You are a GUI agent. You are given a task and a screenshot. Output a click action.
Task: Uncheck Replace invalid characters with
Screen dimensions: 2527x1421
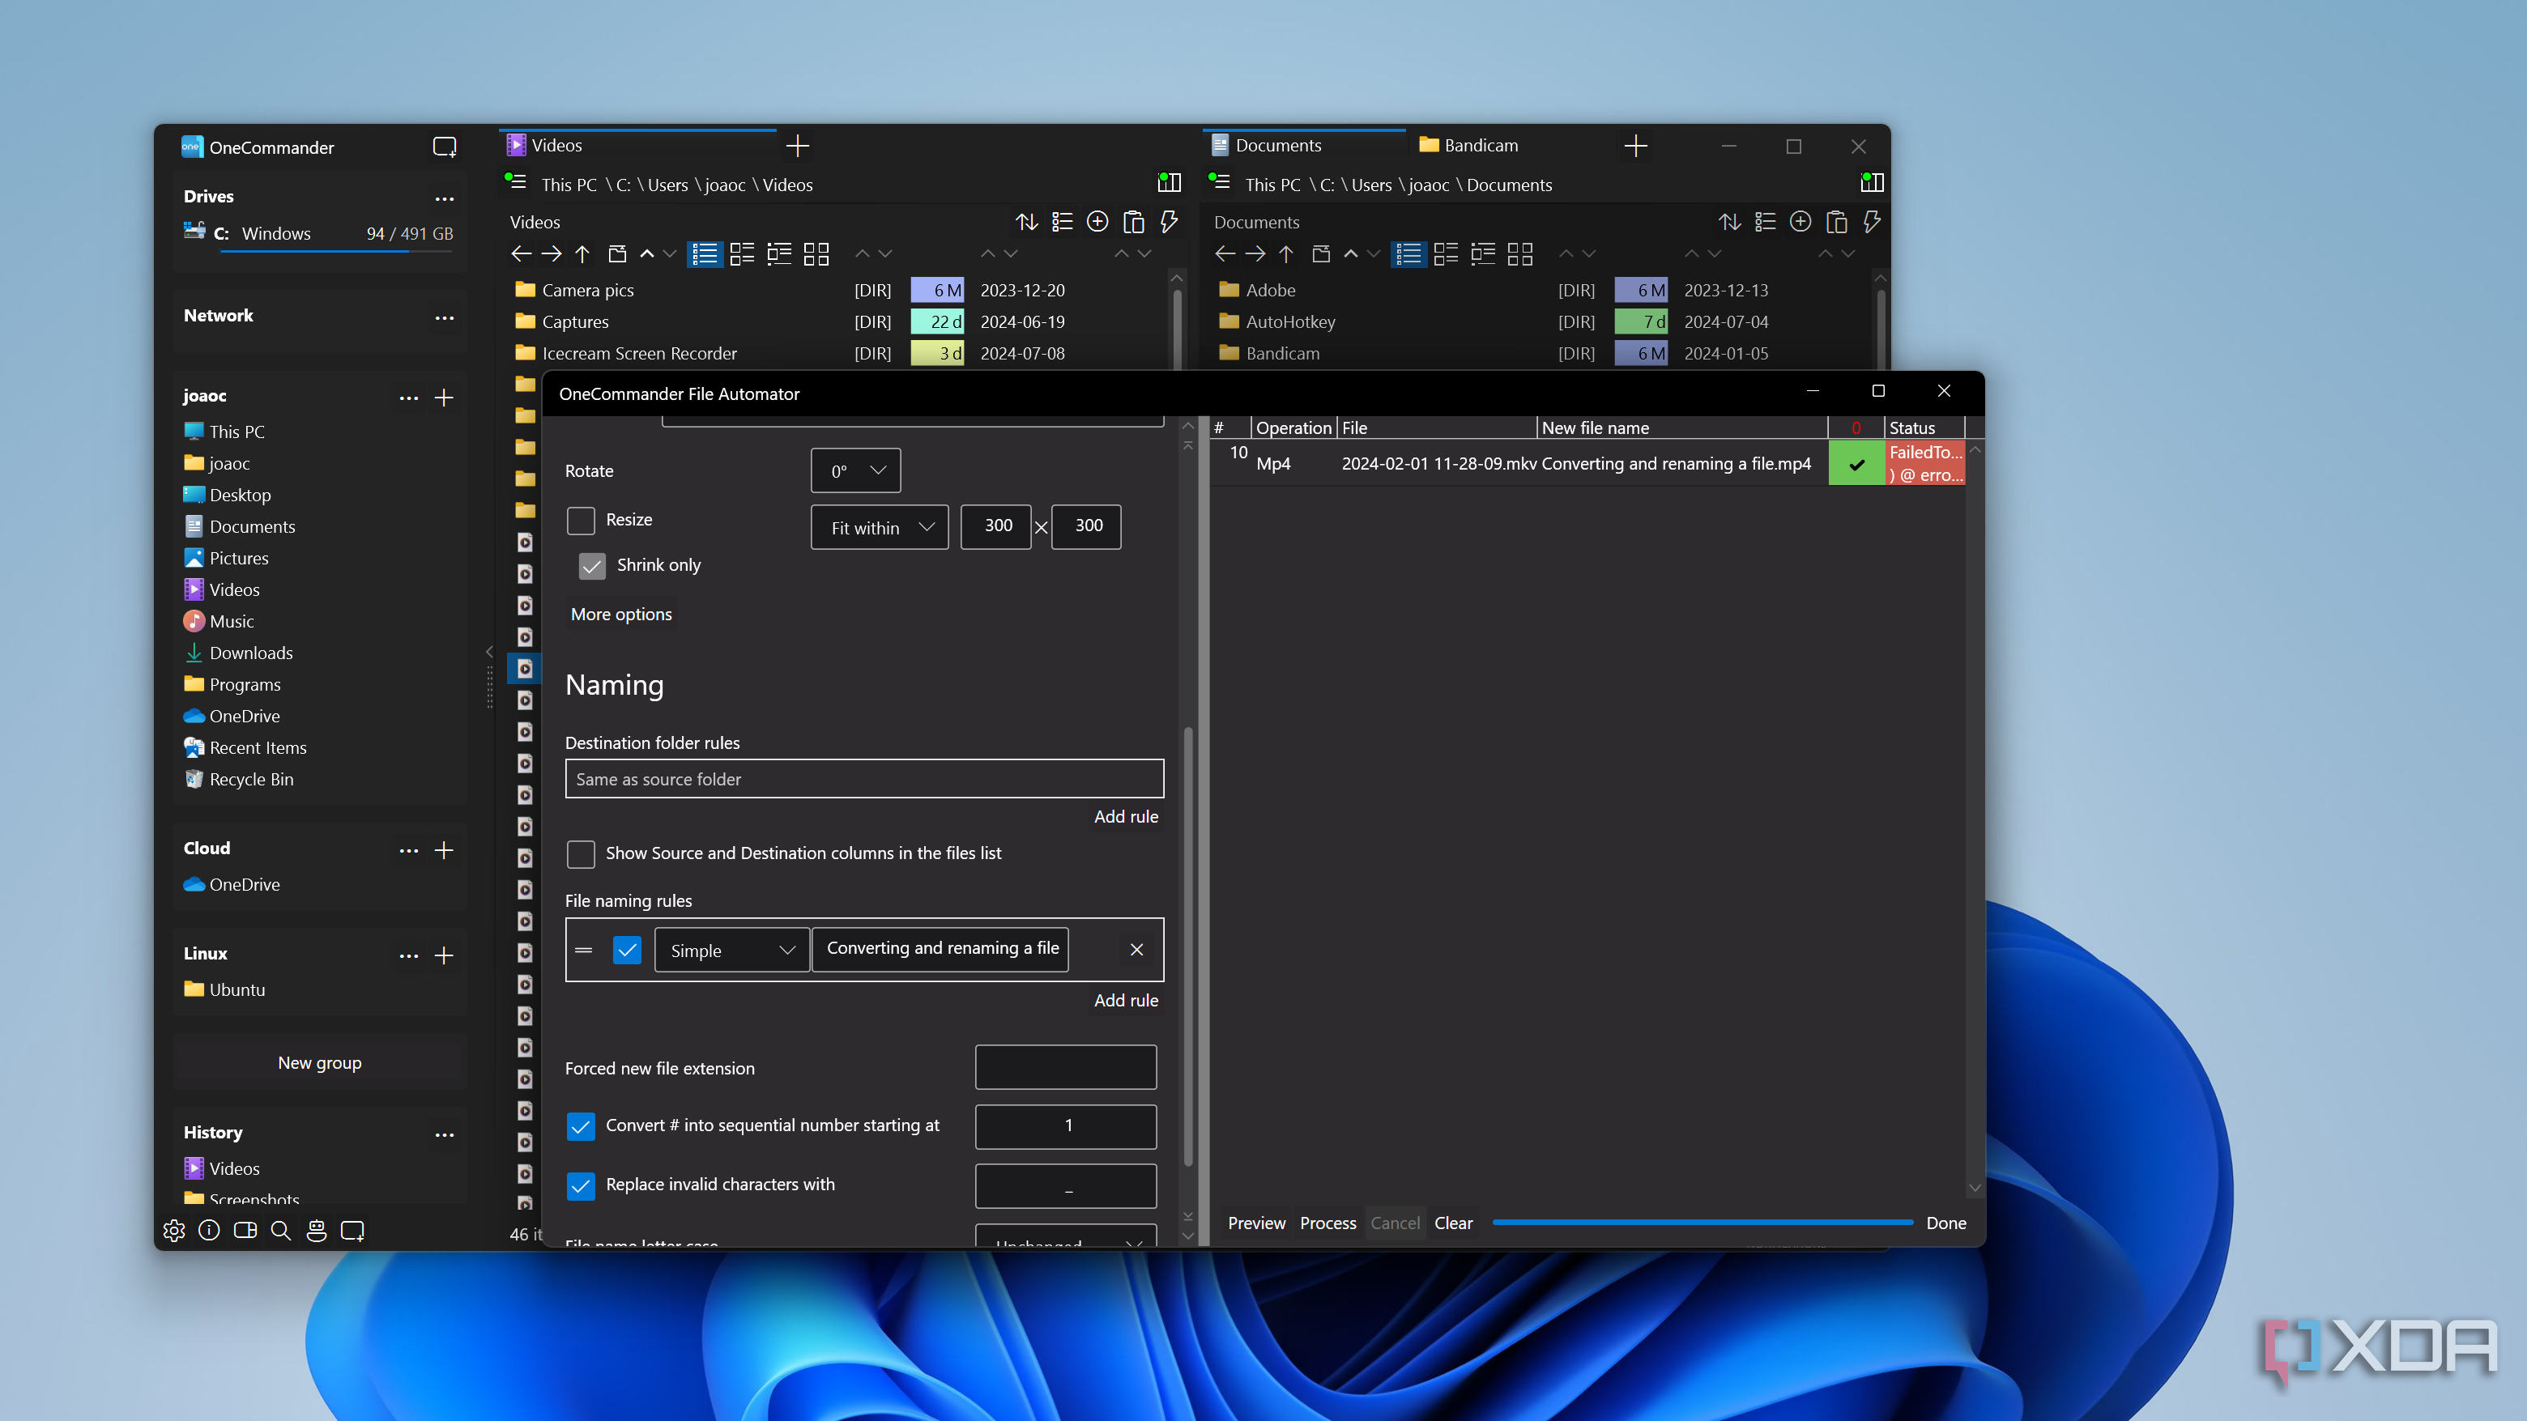click(581, 1185)
